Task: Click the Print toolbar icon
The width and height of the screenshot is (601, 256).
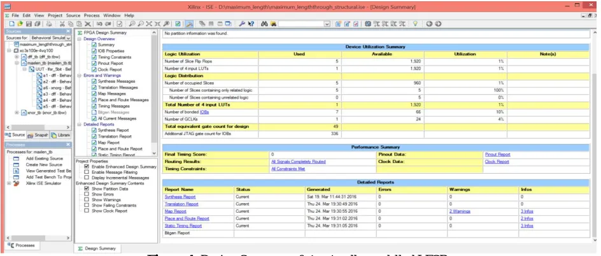Action: click(50, 24)
